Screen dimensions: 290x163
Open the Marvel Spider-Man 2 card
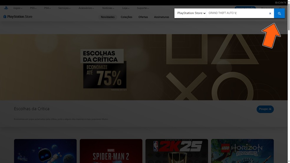111,151
